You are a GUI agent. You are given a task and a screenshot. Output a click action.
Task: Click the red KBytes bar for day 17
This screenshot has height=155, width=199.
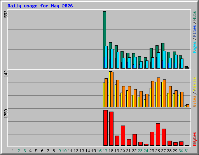click(x=105, y=128)
